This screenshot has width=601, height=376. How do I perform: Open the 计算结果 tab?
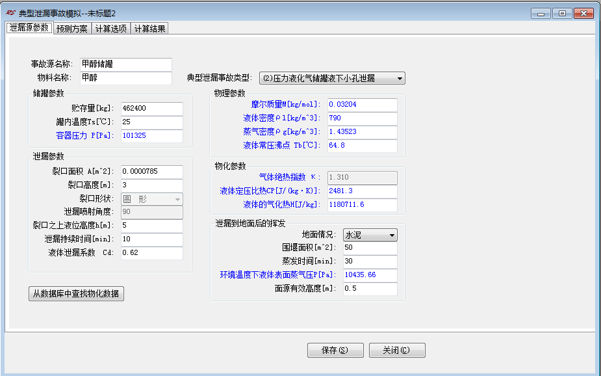(149, 29)
